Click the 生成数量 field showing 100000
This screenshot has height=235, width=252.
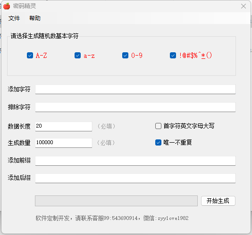(x=64, y=143)
